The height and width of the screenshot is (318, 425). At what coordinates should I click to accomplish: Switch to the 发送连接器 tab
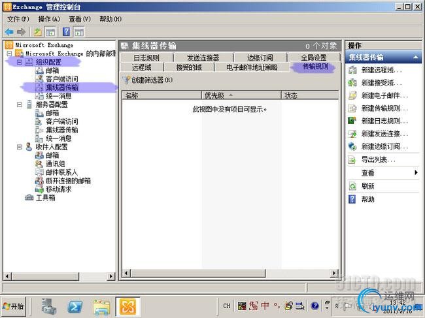coord(203,57)
